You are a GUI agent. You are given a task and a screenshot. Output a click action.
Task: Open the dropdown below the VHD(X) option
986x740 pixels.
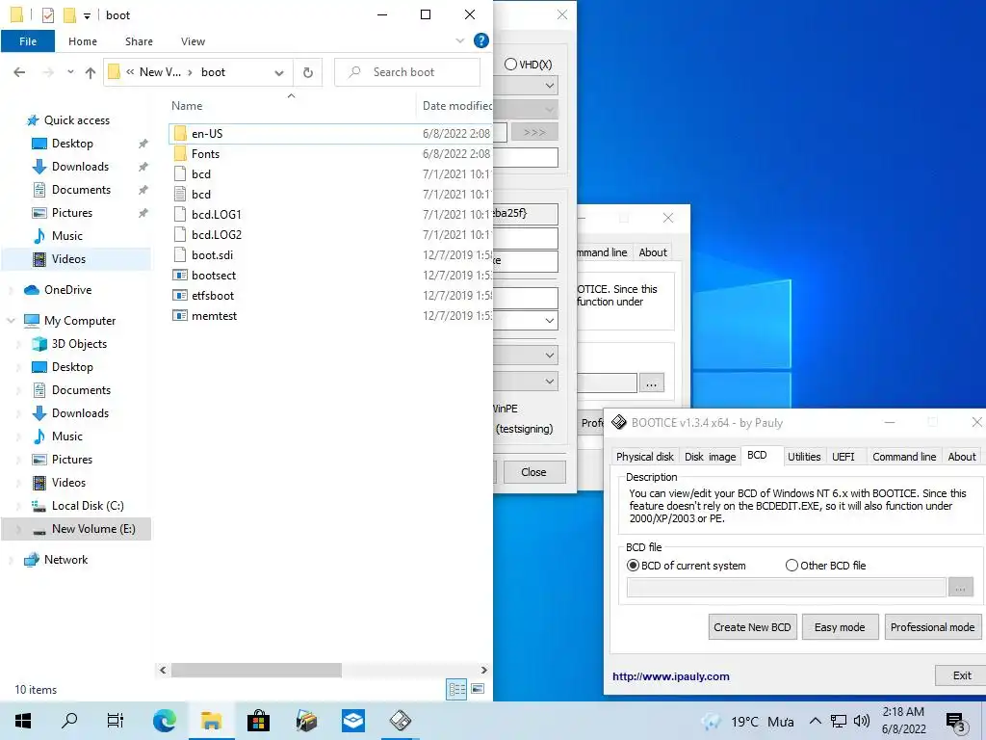[x=549, y=86]
